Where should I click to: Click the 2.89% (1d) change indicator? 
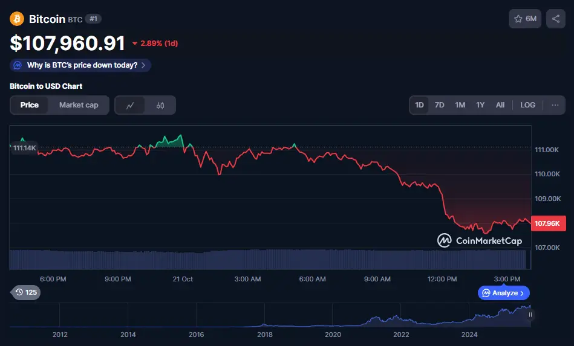[155, 43]
